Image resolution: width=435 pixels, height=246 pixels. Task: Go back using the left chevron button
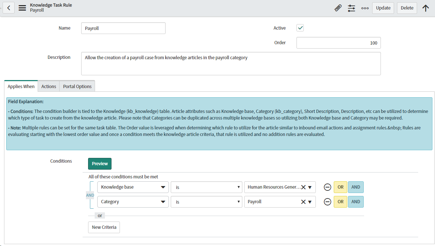pos(9,8)
